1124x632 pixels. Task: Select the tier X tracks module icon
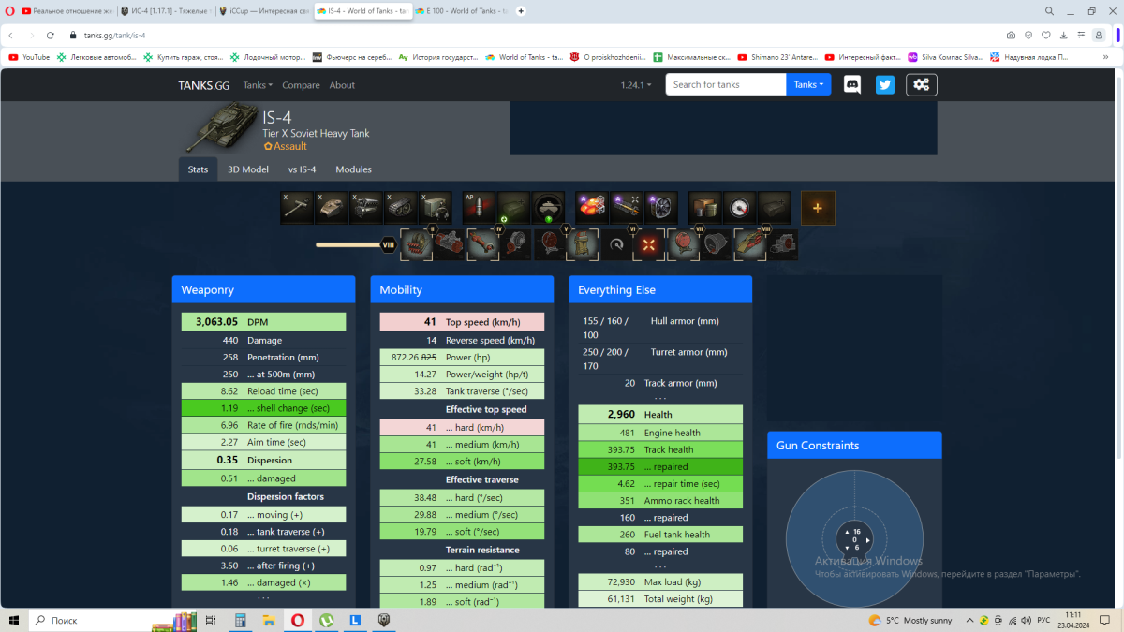point(401,208)
